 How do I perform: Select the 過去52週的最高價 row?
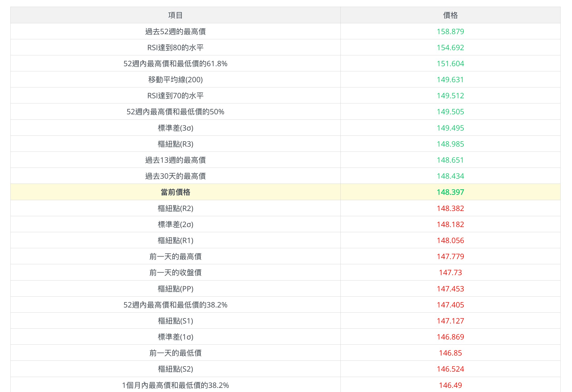click(175, 32)
